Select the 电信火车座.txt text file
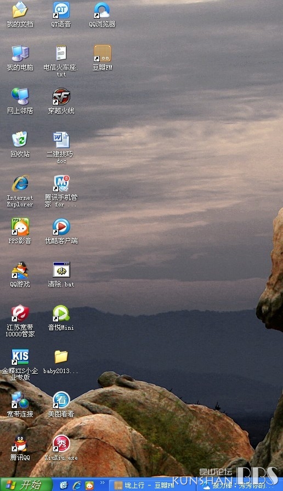Viewport: 283px width, 491px height. (x=61, y=53)
